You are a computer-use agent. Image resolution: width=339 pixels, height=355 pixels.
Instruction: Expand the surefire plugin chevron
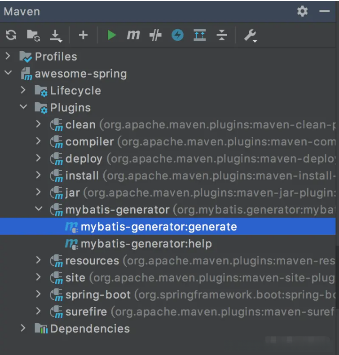tap(39, 311)
